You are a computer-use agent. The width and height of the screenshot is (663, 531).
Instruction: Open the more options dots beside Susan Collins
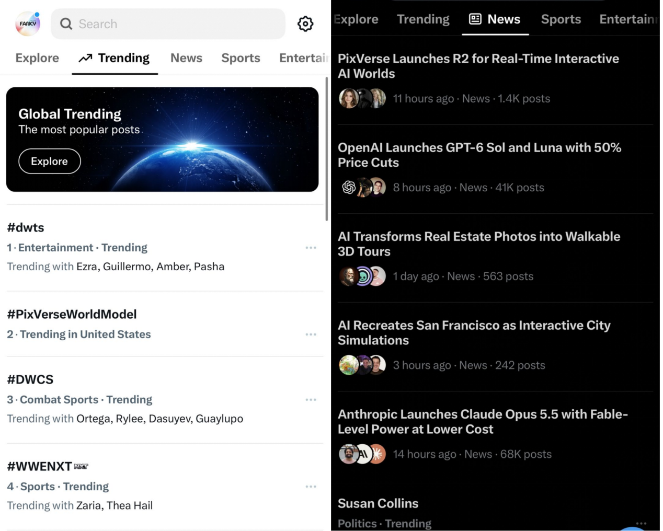coord(642,523)
